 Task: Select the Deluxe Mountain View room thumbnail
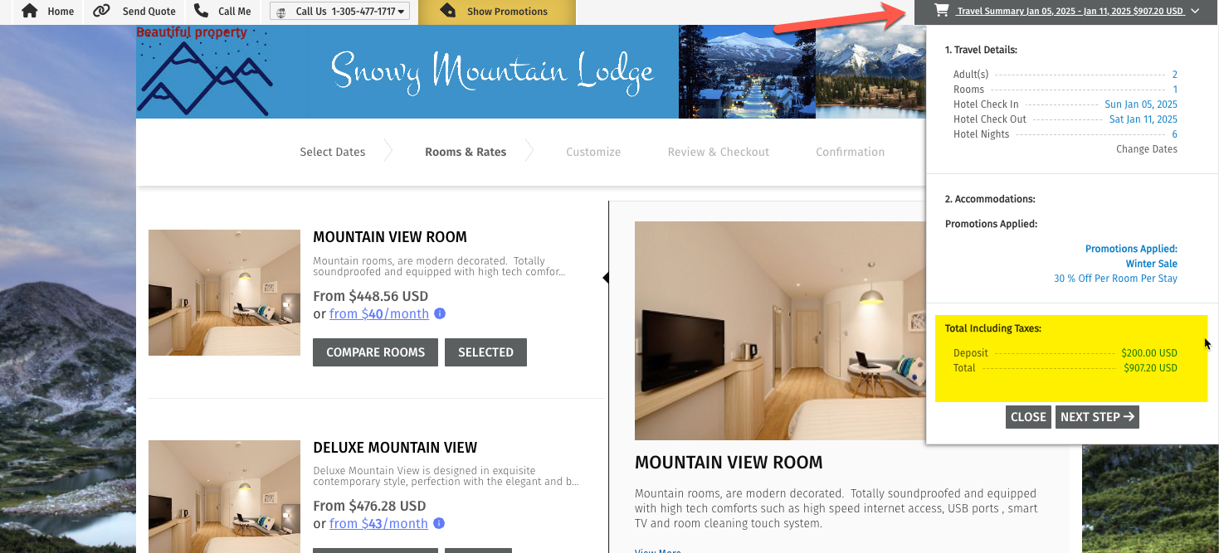coord(224,497)
